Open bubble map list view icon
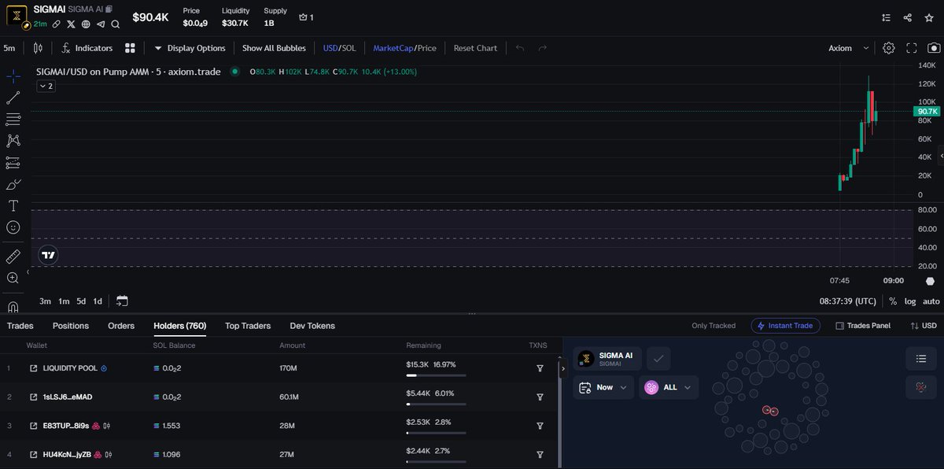This screenshot has height=469, width=944. pyautogui.click(x=921, y=359)
